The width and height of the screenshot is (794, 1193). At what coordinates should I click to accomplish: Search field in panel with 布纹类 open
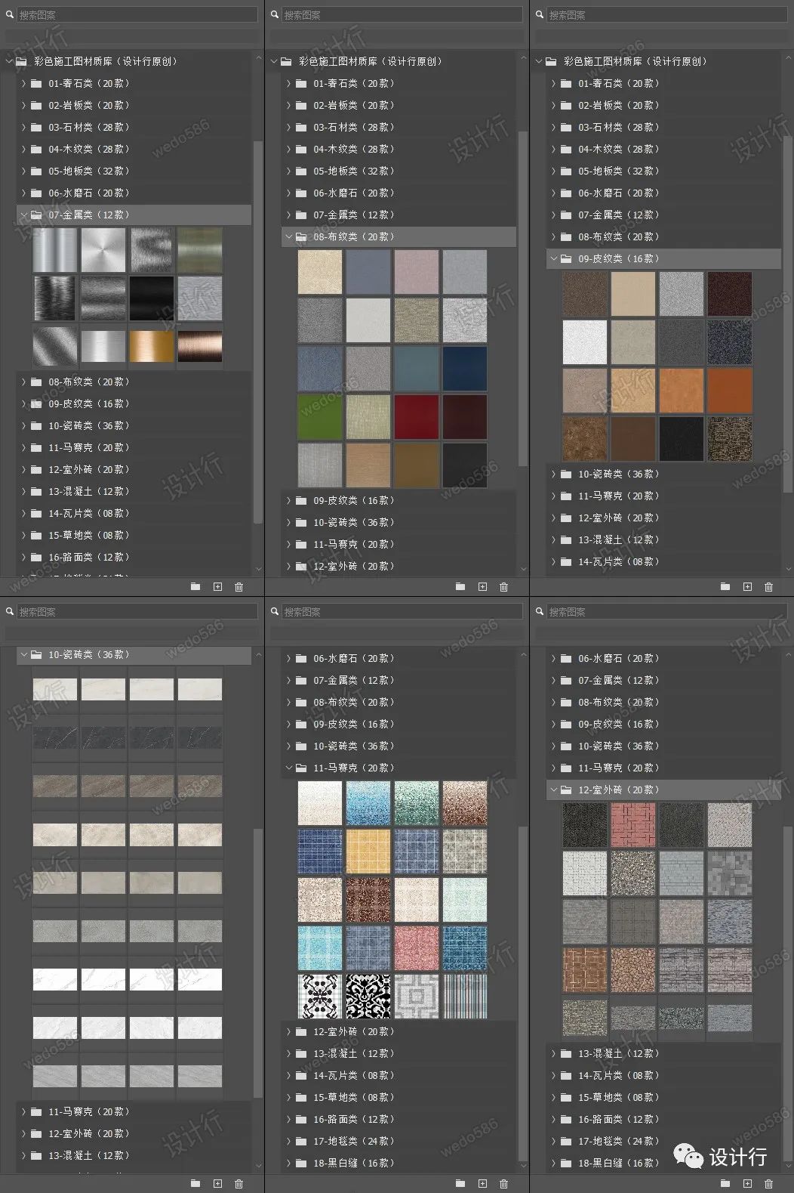tap(402, 15)
